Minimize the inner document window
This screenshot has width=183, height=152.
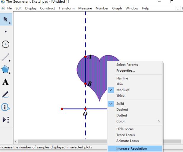(178, 9)
